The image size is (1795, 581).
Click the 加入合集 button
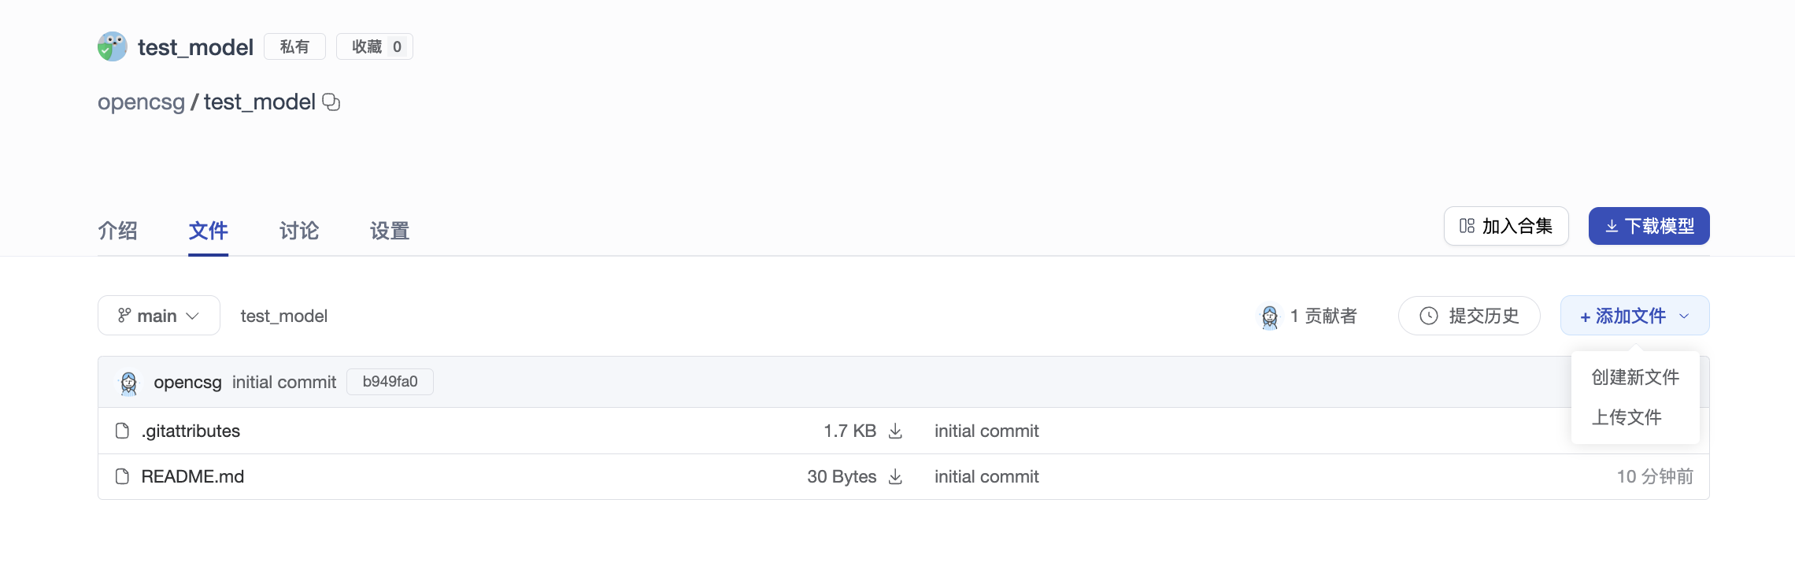(x=1505, y=227)
